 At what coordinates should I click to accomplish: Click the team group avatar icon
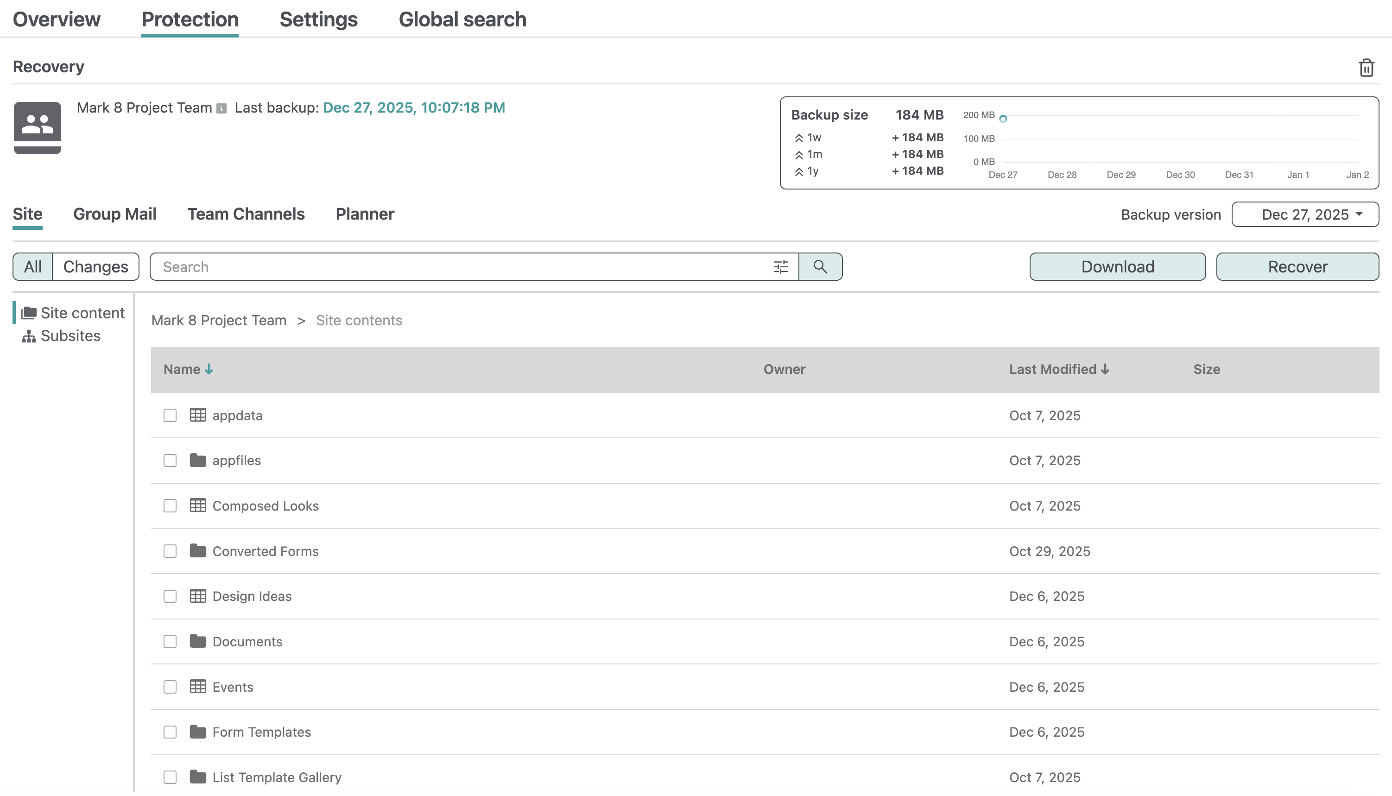(37, 127)
